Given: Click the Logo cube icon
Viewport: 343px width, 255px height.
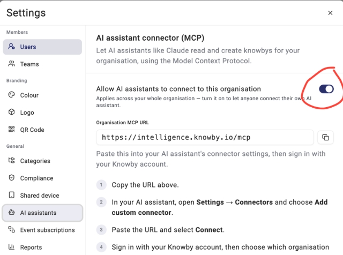Looking at the screenshot, I should point(11,112).
